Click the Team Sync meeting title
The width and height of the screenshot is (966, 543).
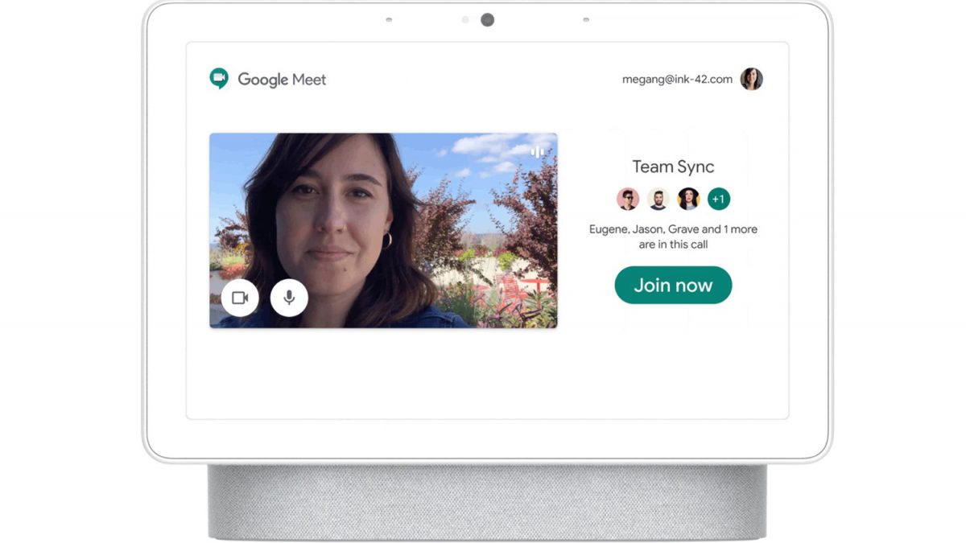click(673, 167)
